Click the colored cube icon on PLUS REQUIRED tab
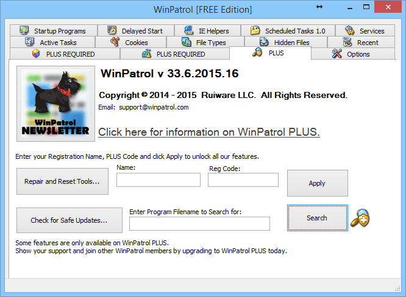This screenshot has height=297, width=406. pos(36,53)
